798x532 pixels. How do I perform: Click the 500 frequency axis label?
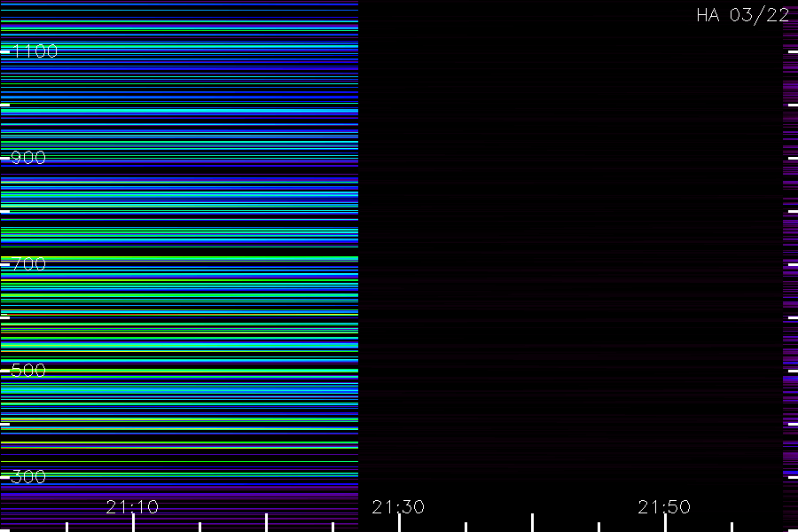pos(28,370)
